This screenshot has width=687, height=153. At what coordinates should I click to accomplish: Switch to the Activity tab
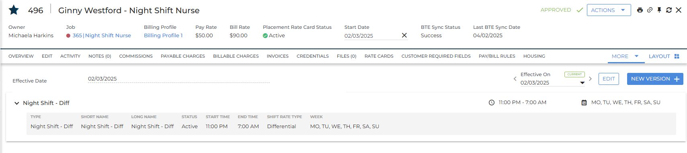70,56
